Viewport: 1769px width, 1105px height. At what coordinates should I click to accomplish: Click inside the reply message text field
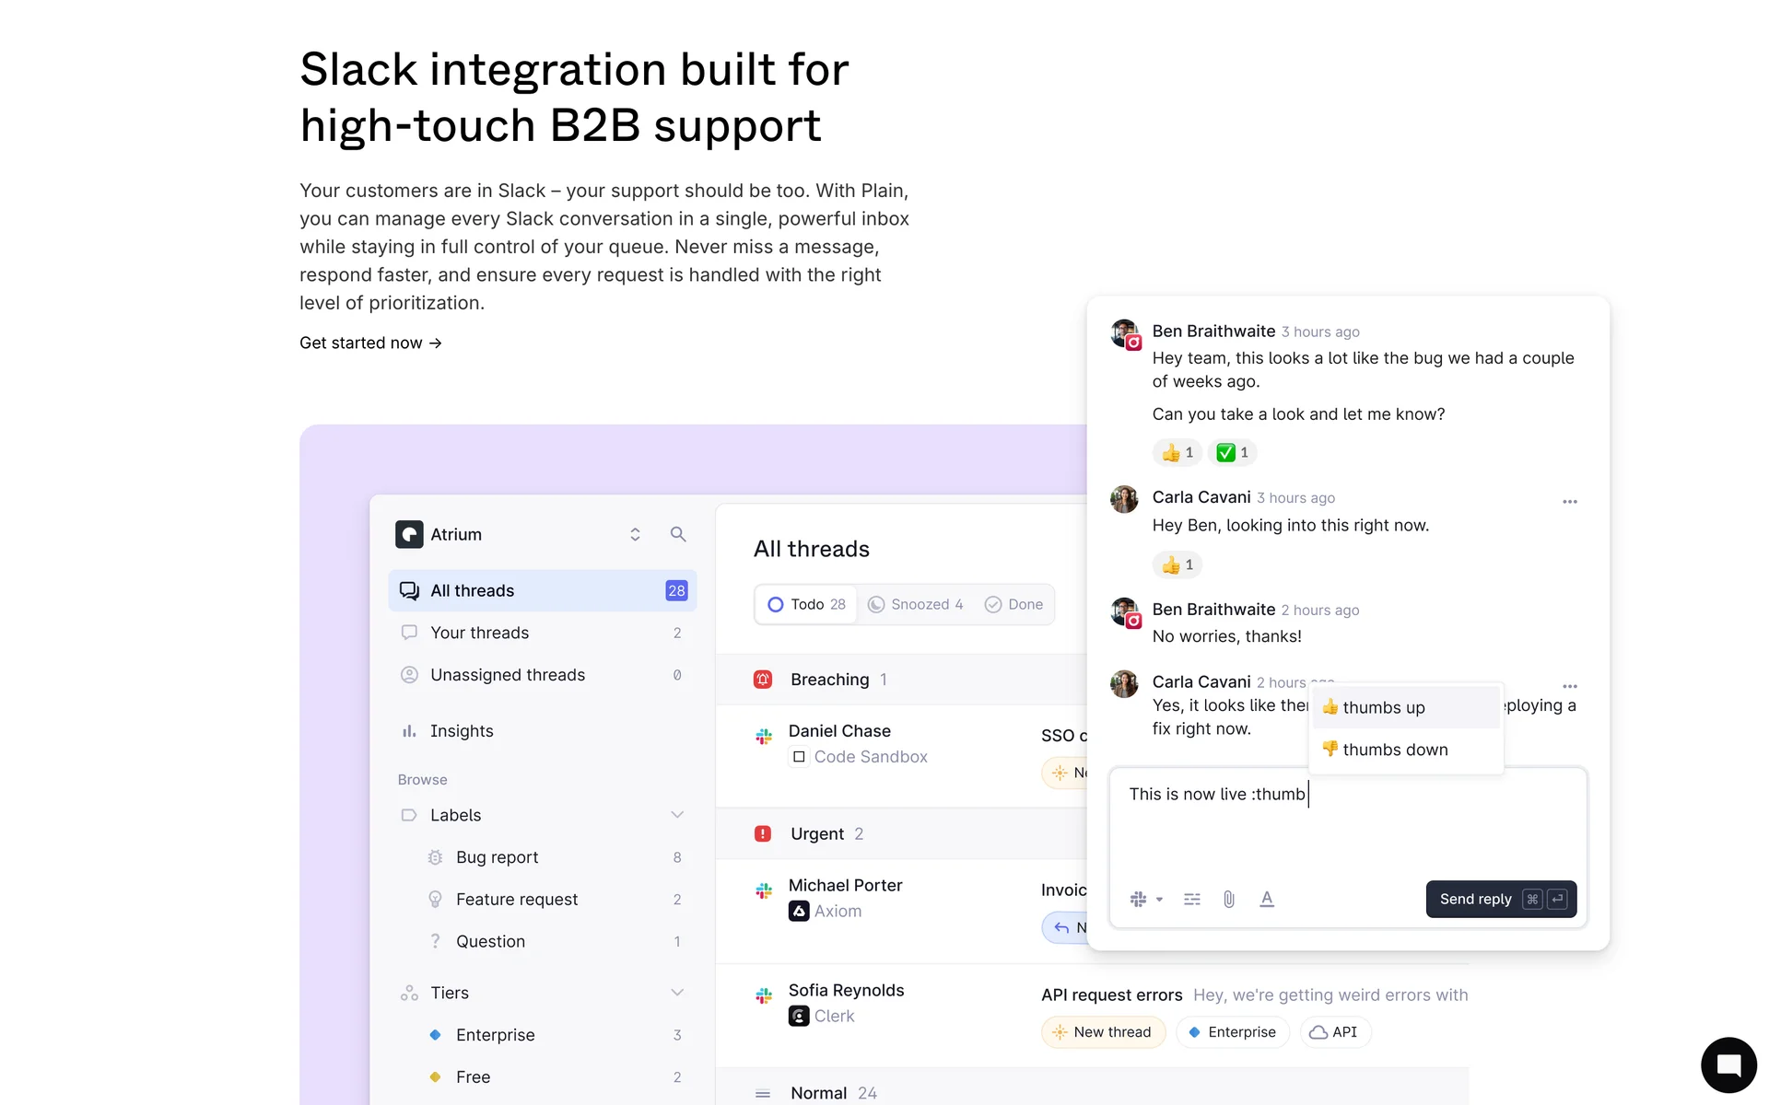pyautogui.click(x=1345, y=824)
